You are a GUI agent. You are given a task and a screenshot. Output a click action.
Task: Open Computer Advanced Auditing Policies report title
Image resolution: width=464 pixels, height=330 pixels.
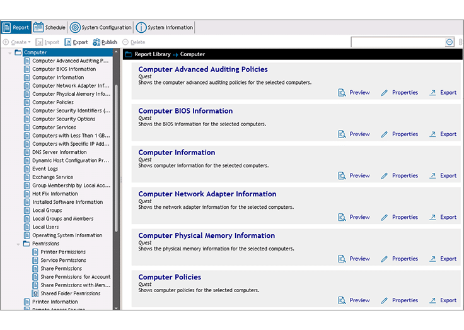(203, 69)
